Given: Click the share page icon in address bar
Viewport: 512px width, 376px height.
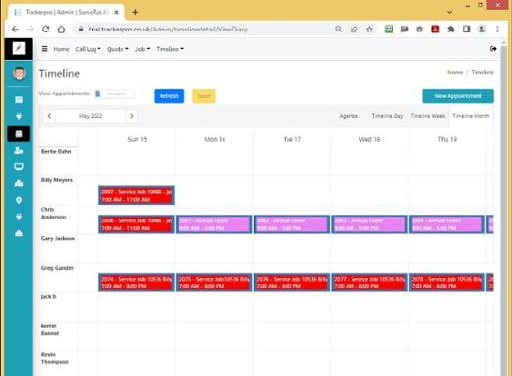Looking at the screenshot, I should (x=353, y=30).
